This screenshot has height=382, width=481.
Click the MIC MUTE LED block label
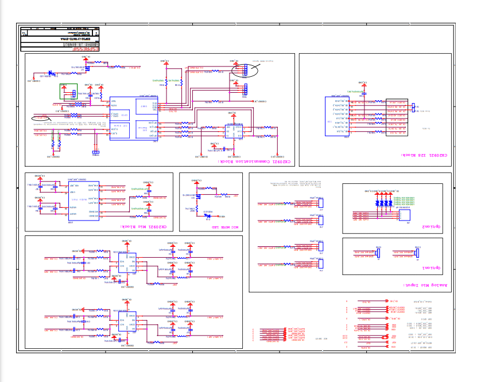[x=225, y=227]
